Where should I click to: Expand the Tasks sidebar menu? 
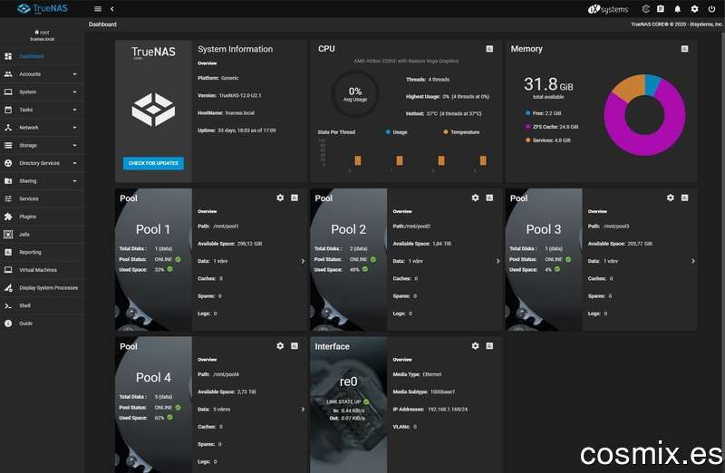43,110
